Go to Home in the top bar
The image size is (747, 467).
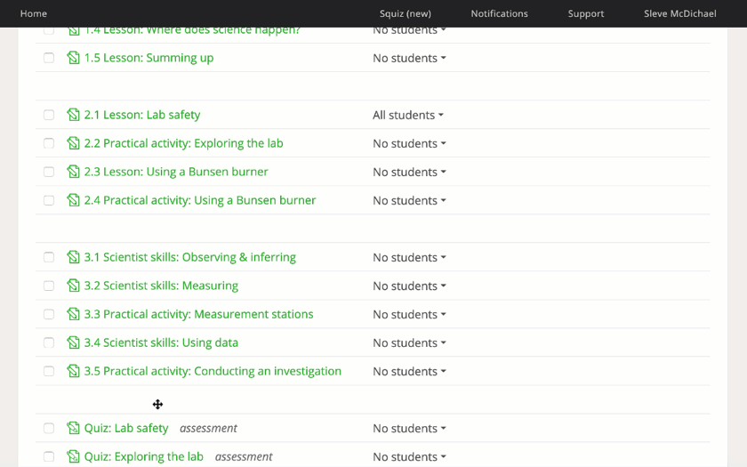[x=34, y=13]
